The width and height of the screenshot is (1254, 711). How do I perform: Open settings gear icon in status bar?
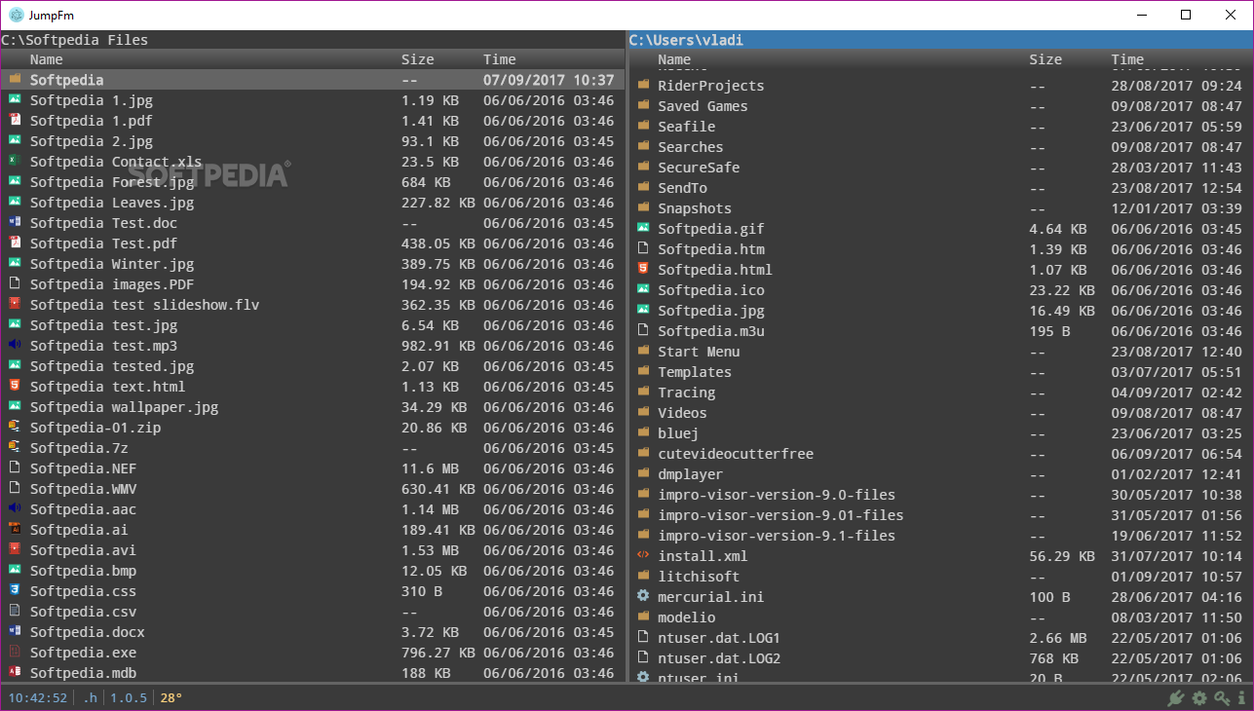coord(1199,697)
